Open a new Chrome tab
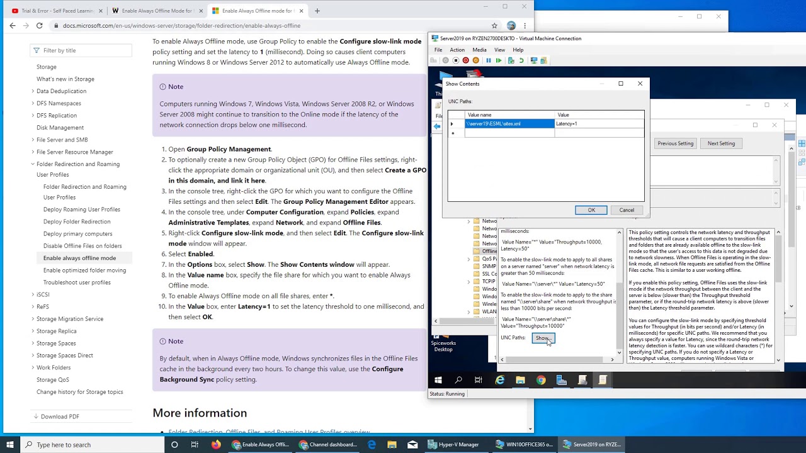Image resolution: width=806 pixels, height=453 pixels. tap(317, 11)
